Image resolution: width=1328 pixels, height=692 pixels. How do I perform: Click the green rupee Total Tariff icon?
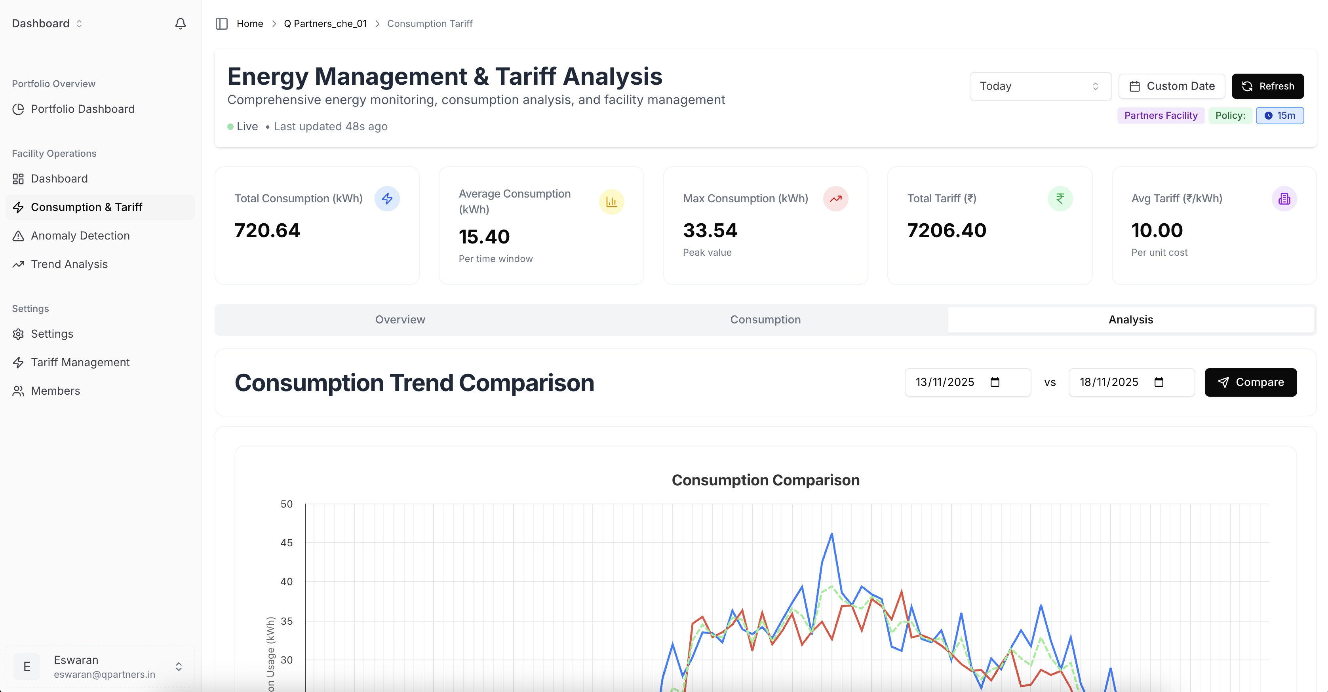1060,199
